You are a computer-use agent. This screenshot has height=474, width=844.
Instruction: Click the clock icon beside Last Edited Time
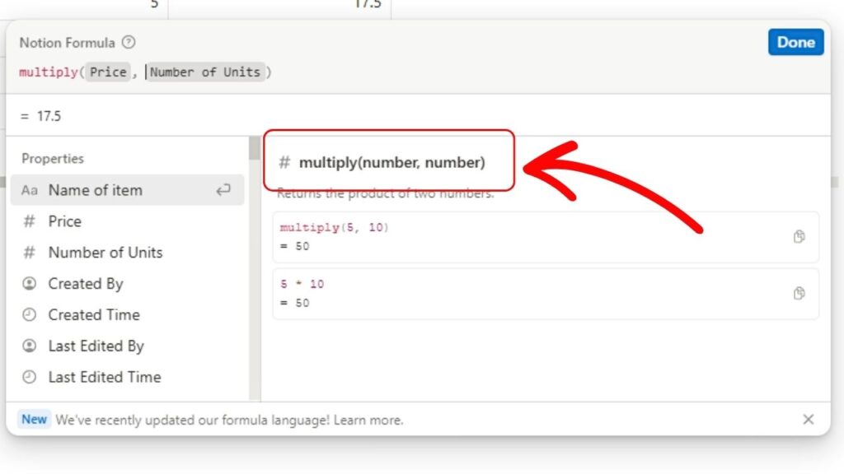coord(30,377)
